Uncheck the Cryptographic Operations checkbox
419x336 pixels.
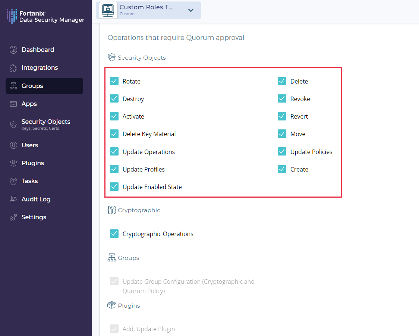click(114, 234)
